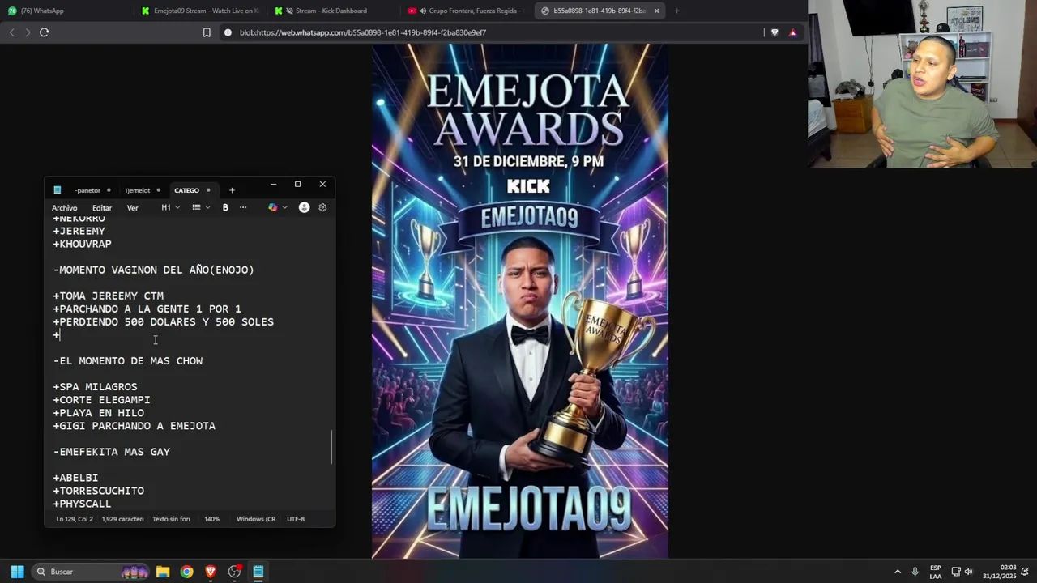Click the browser address bar URL
Image resolution: width=1037 pixels, height=583 pixels.
tap(363, 32)
